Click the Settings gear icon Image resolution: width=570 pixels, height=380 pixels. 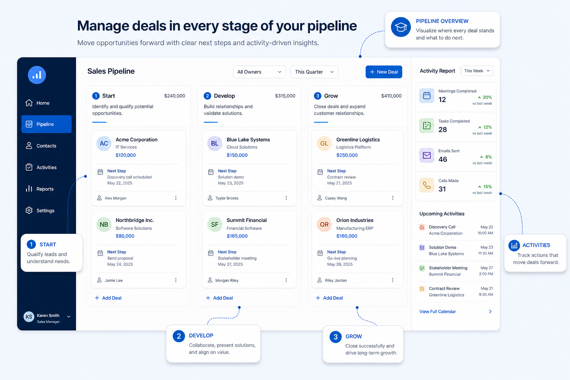[x=29, y=210]
